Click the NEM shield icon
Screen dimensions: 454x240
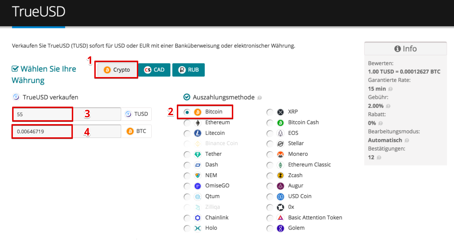(x=198, y=176)
